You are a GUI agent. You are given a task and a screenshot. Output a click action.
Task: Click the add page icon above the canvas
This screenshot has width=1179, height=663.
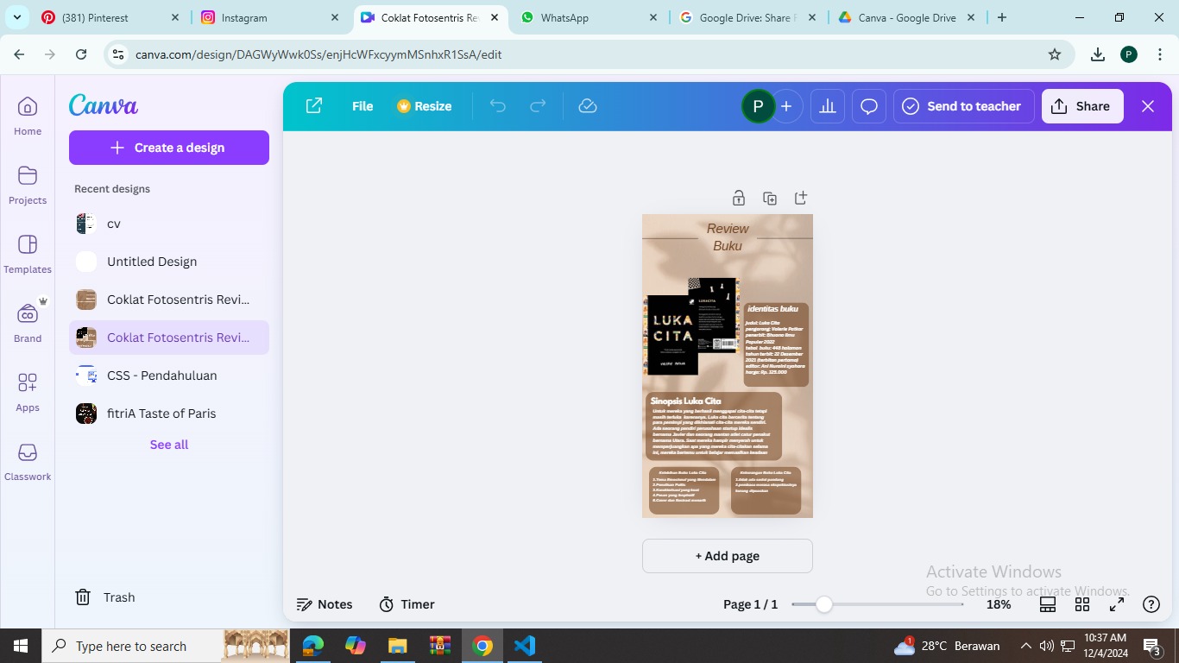(801, 199)
